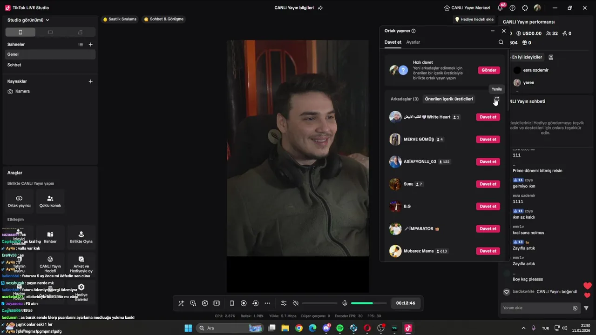Click the phone orientation icon in toolbar
The image size is (596, 335).
point(232,303)
